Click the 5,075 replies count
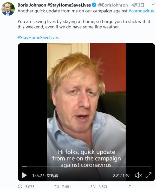Screen dimensions: 156x190 (x=29, y=187)
